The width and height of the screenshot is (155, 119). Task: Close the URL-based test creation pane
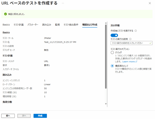[x=150, y=3]
